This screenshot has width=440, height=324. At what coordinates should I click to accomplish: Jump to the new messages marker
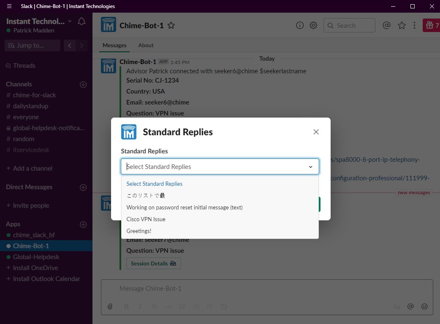tap(414, 193)
